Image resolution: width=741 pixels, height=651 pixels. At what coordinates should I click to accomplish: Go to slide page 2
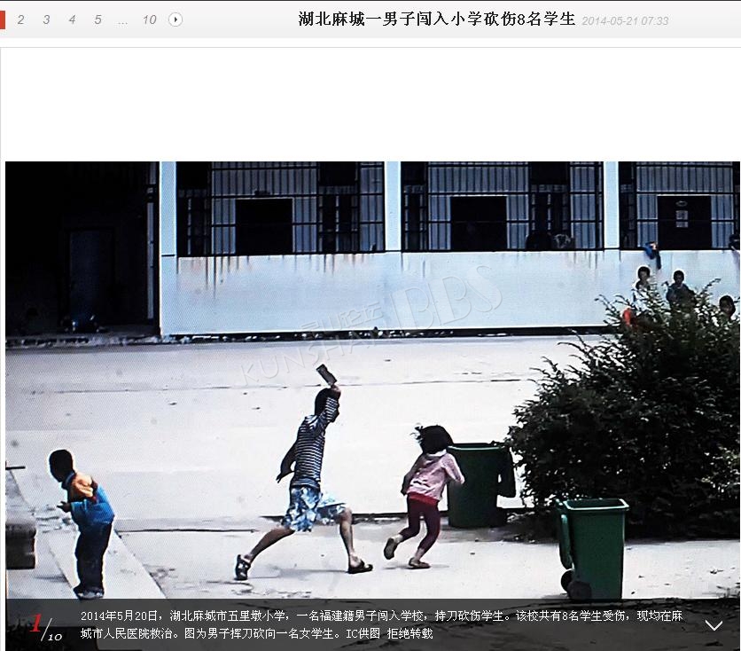point(20,20)
